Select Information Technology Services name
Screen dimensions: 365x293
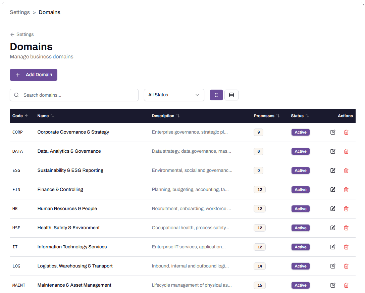tap(72, 247)
